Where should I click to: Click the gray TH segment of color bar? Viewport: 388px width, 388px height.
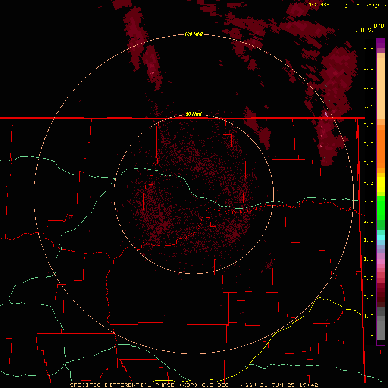381,329
